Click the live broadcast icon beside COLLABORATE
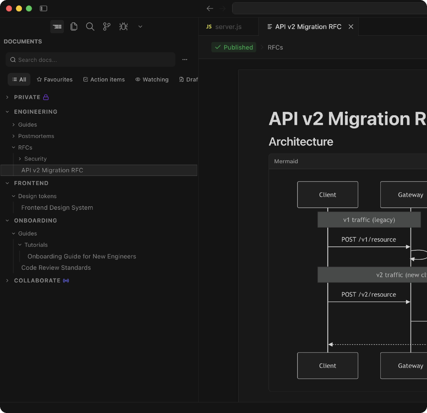427x413 pixels. tap(66, 280)
